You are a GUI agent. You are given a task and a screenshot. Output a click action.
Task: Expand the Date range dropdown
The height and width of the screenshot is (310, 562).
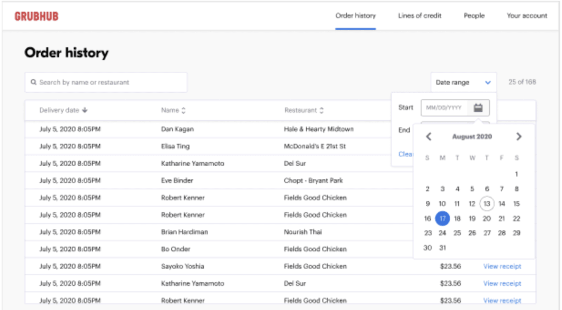pos(463,82)
